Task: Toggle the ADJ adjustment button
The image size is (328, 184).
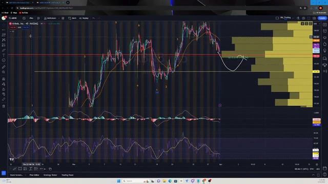Action: pyautogui.click(x=318, y=169)
